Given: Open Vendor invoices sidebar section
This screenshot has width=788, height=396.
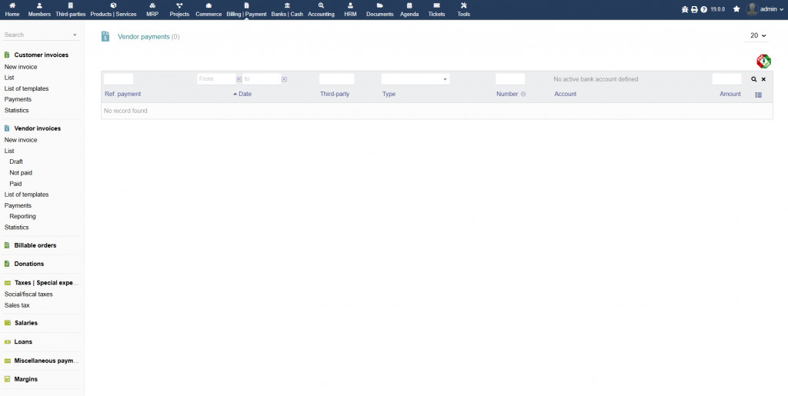Looking at the screenshot, I should pyautogui.click(x=37, y=128).
